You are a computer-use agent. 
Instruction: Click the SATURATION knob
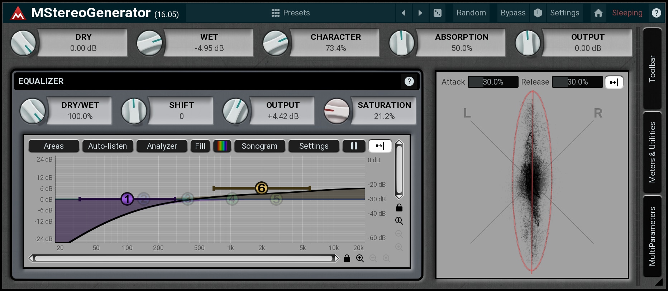pos(337,111)
